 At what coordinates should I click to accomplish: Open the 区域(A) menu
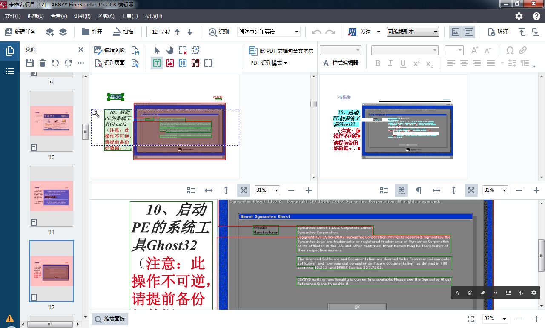pyautogui.click(x=106, y=16)
